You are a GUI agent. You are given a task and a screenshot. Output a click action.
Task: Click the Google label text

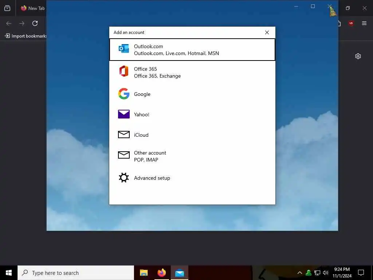[142, 94]
